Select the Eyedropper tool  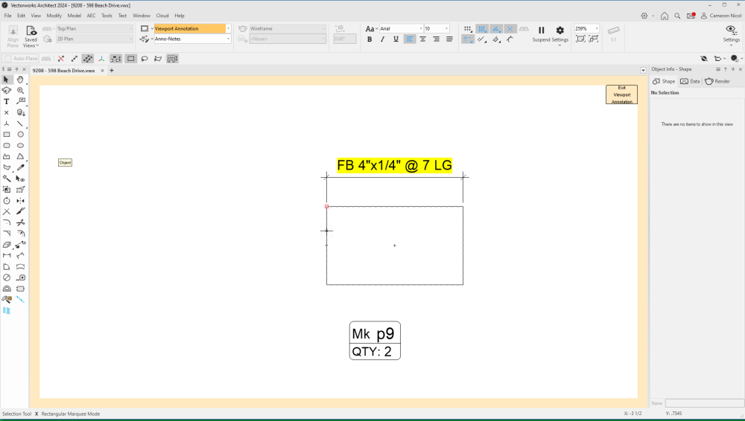click(21, 168)
